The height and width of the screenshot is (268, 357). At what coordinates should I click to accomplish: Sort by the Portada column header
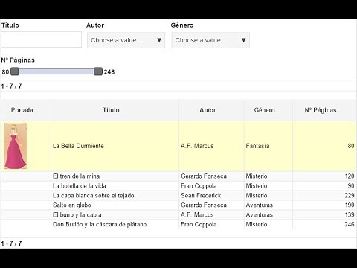(26, 110)
